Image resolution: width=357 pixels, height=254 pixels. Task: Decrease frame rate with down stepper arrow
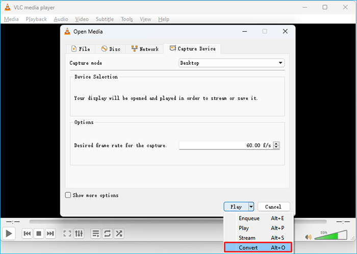tap(276, 147)
